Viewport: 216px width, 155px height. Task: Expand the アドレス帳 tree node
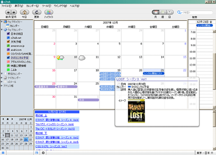(x=1, y=86)
